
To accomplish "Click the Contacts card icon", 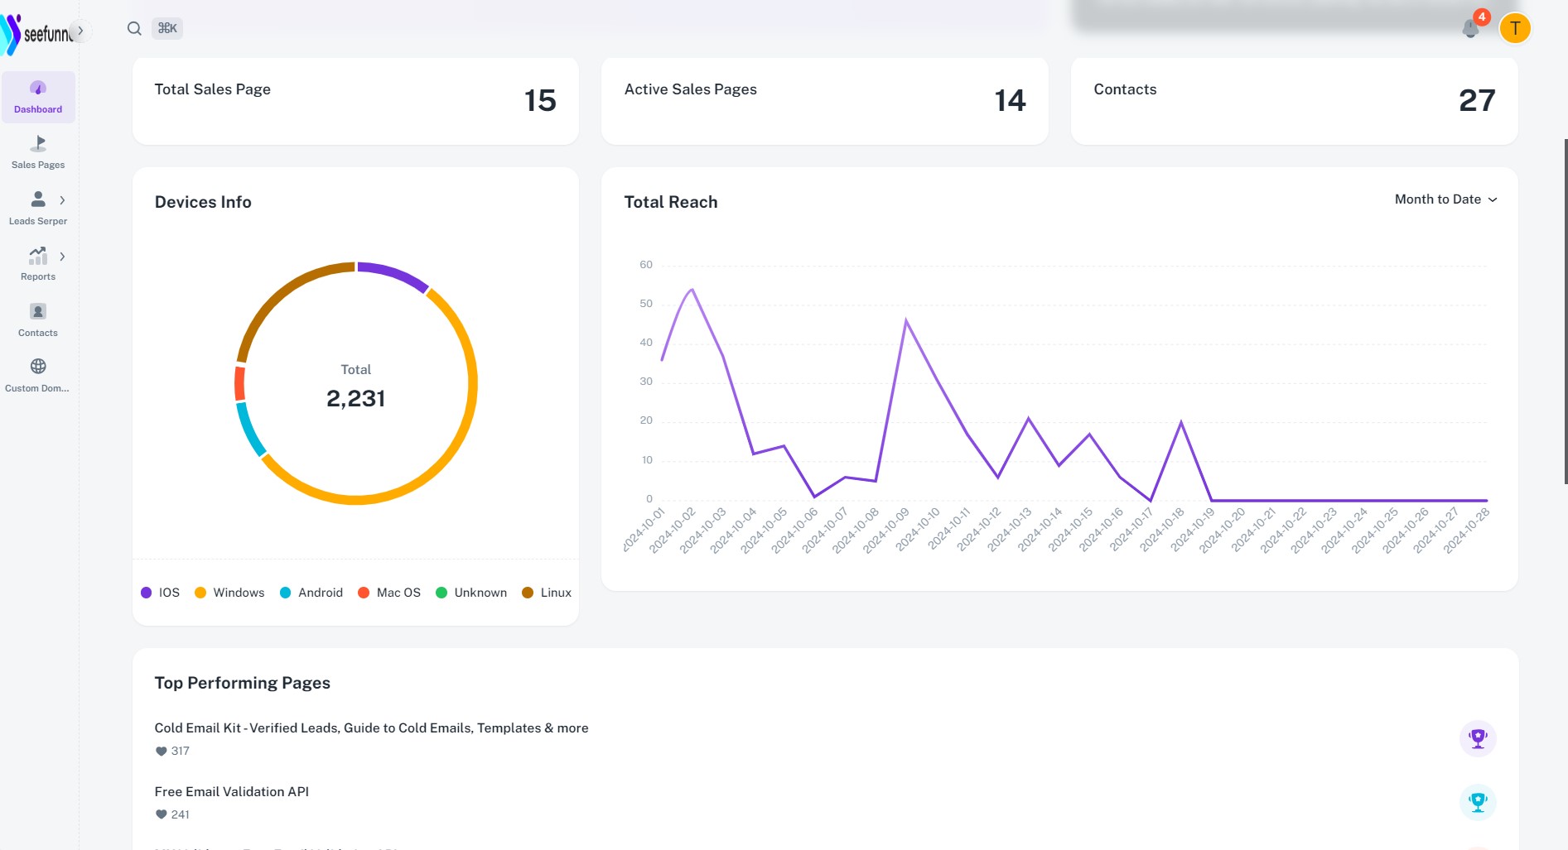I will click(38, 311).
